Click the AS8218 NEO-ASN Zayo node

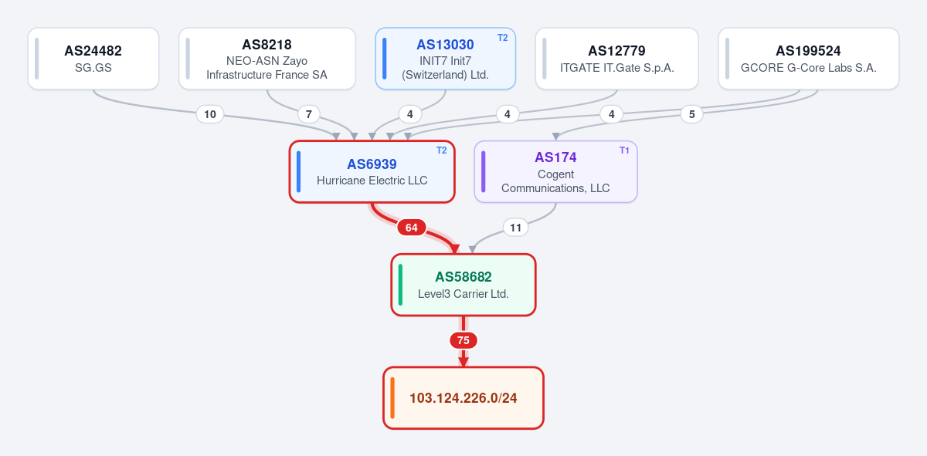(267, 59)
